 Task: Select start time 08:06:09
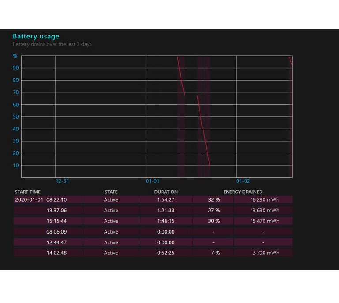coord(56,232)
